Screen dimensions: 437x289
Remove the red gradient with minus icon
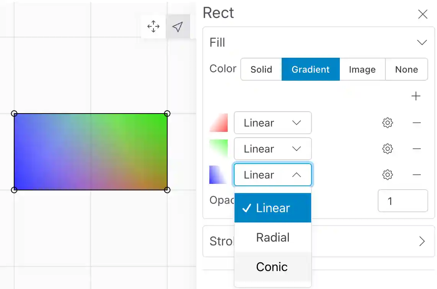417,123
